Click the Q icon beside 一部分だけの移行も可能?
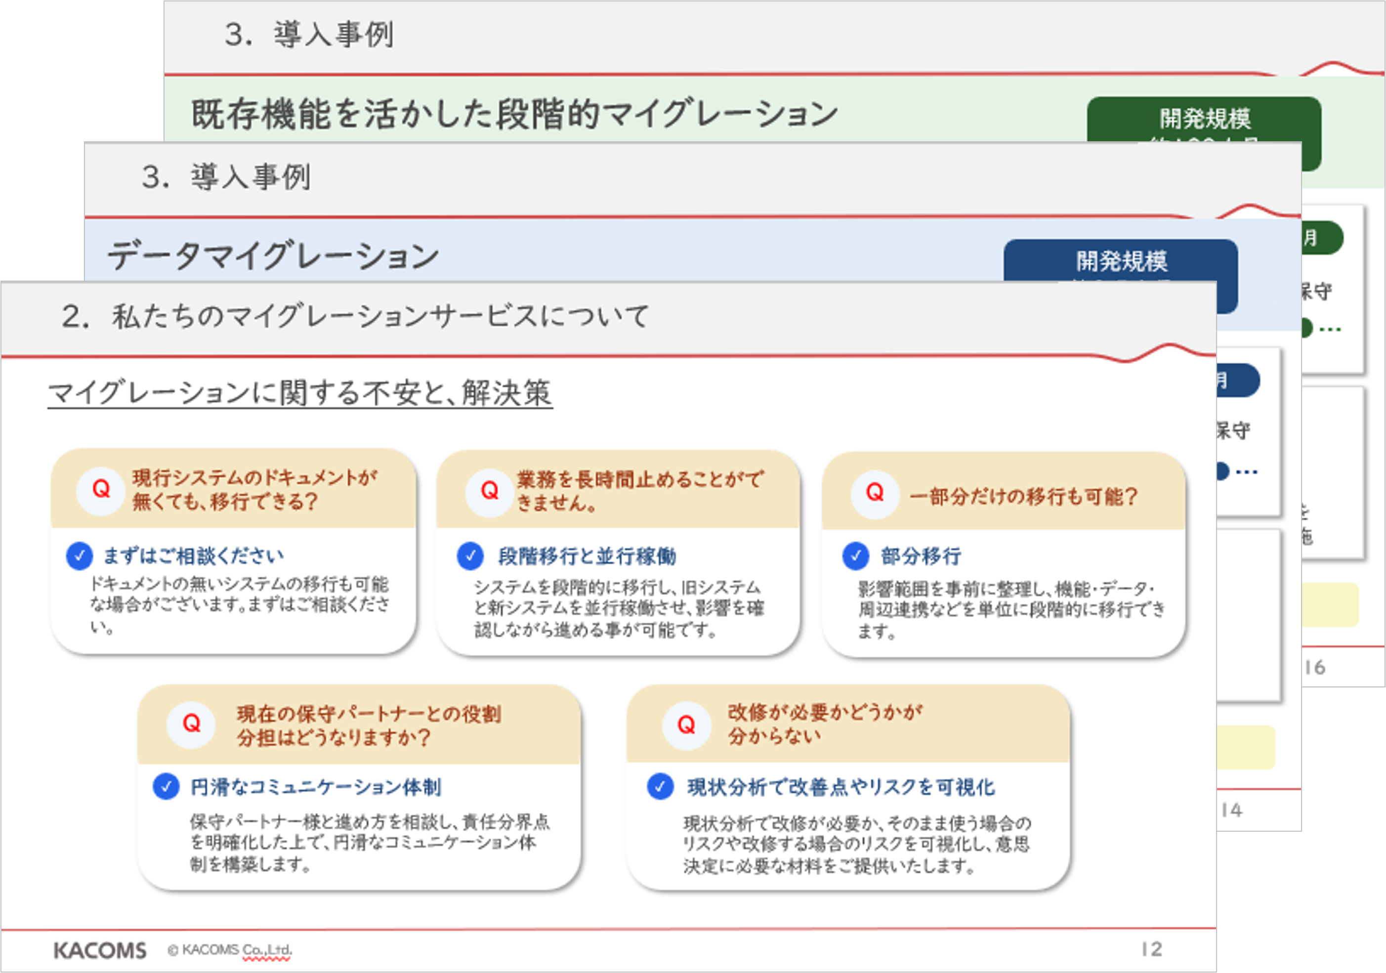 (x=875, y=494)
